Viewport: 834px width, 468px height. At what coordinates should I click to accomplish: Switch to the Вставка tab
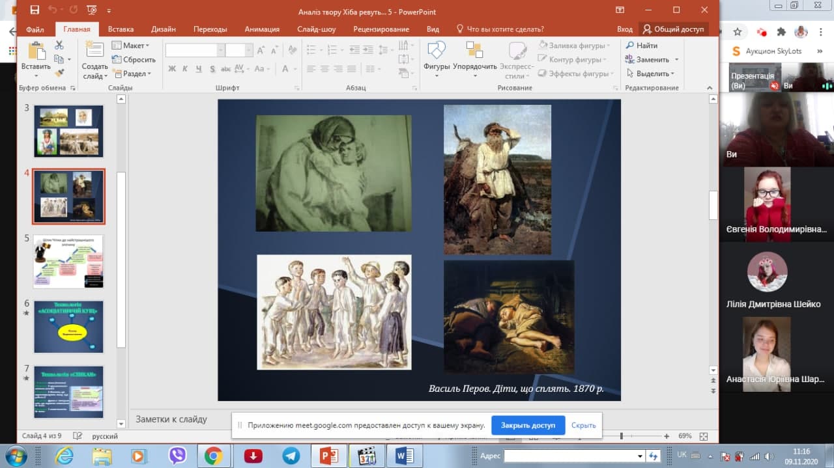click(121, 29)
